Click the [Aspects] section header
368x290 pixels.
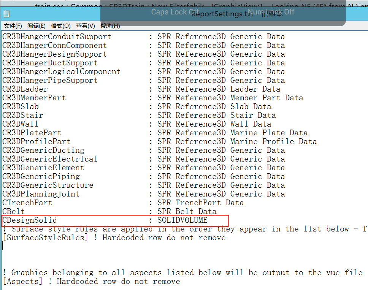pos(22,281)
